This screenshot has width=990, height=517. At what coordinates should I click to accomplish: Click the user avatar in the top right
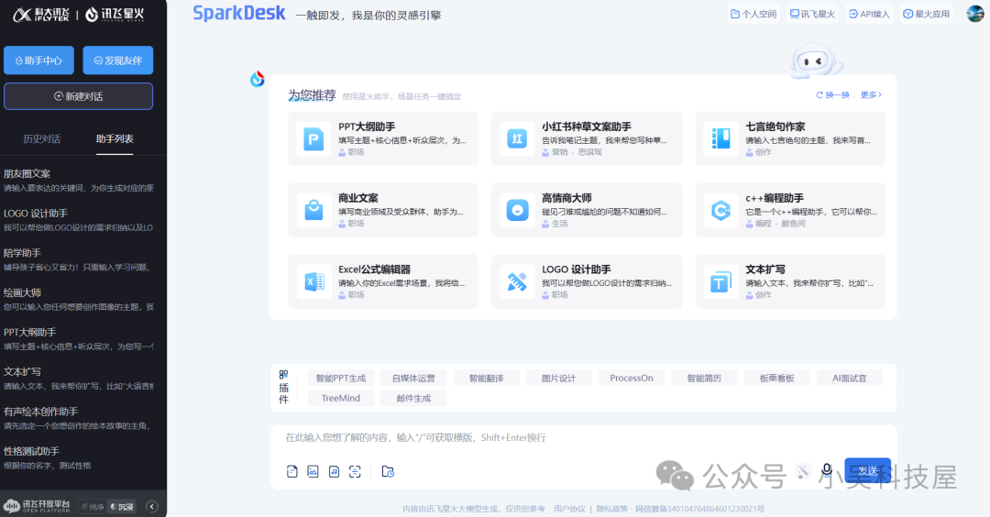pyautogui.click(x=975, y=13)
